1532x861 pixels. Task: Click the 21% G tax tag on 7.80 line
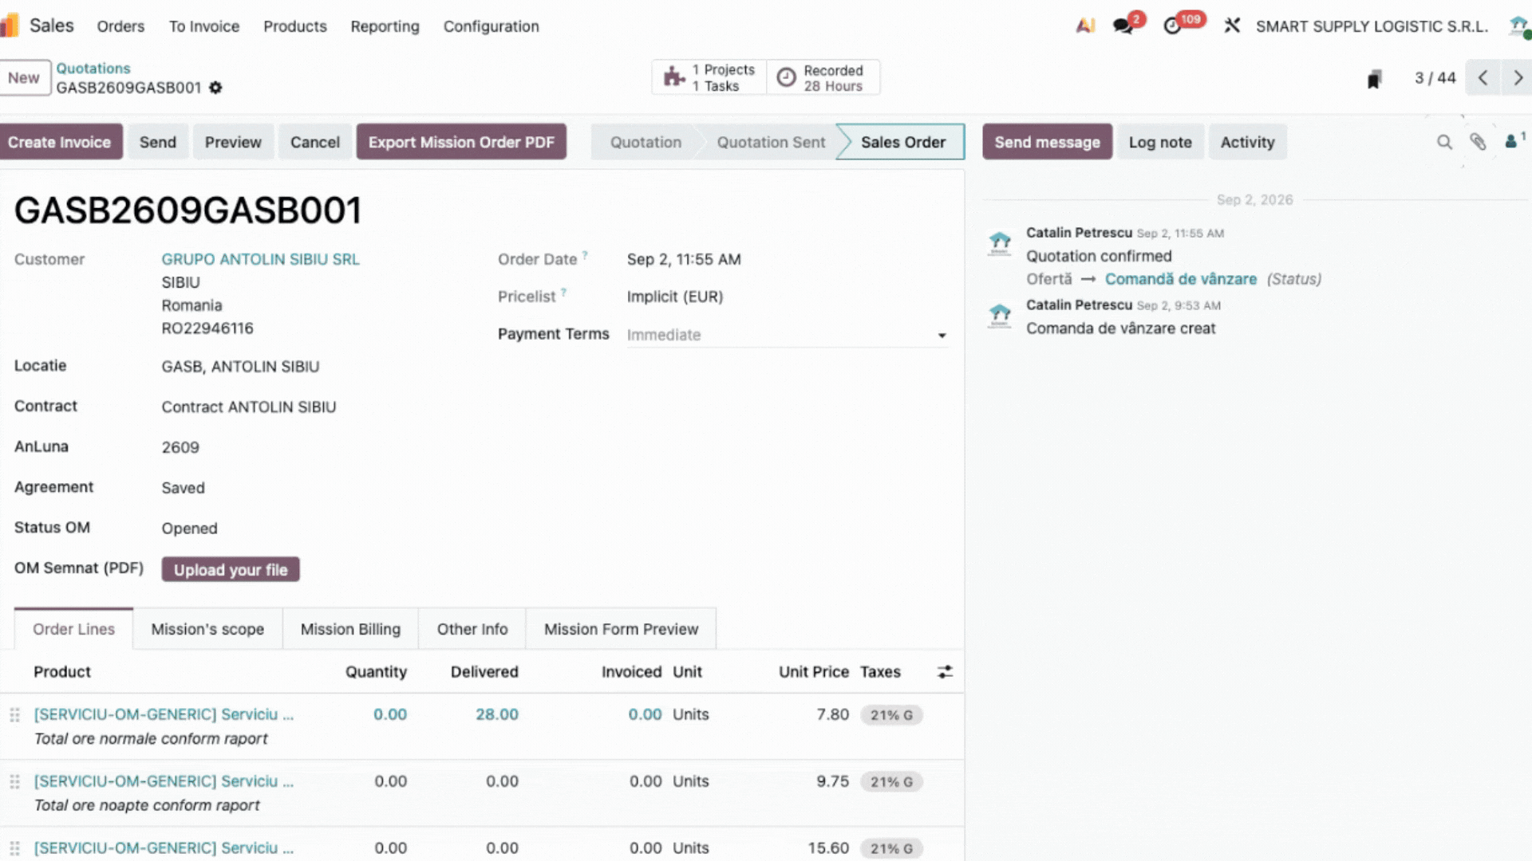pos(891,715)
